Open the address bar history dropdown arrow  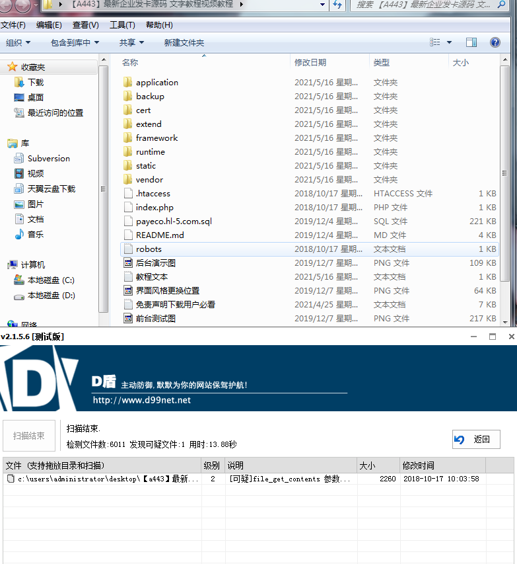pos(322,5)
